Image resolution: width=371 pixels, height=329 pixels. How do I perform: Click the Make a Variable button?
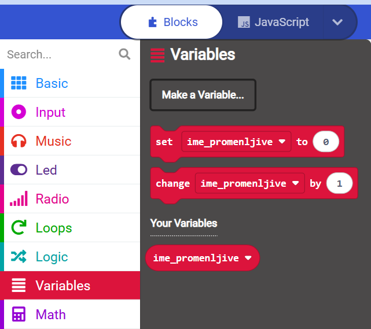203,95
